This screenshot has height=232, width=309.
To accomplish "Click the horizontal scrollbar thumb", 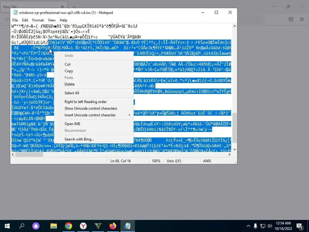I will (x=29, y=154).
